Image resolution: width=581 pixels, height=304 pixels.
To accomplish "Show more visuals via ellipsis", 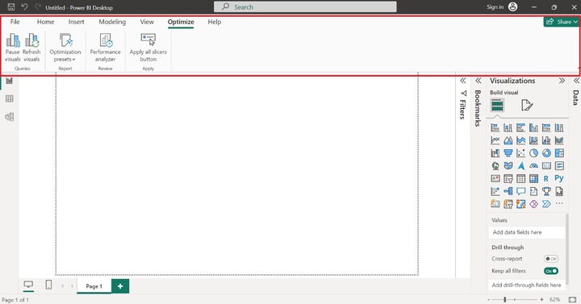I will [559, 204].
